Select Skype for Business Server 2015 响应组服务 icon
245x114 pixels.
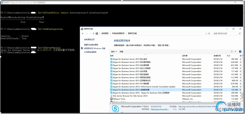click(x=111, y=74)
